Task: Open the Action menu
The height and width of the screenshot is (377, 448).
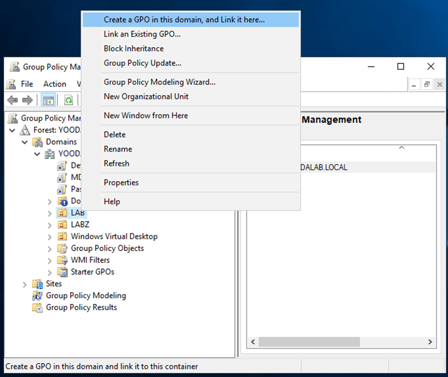Action: pyautogui.click(x=54, y=84)
